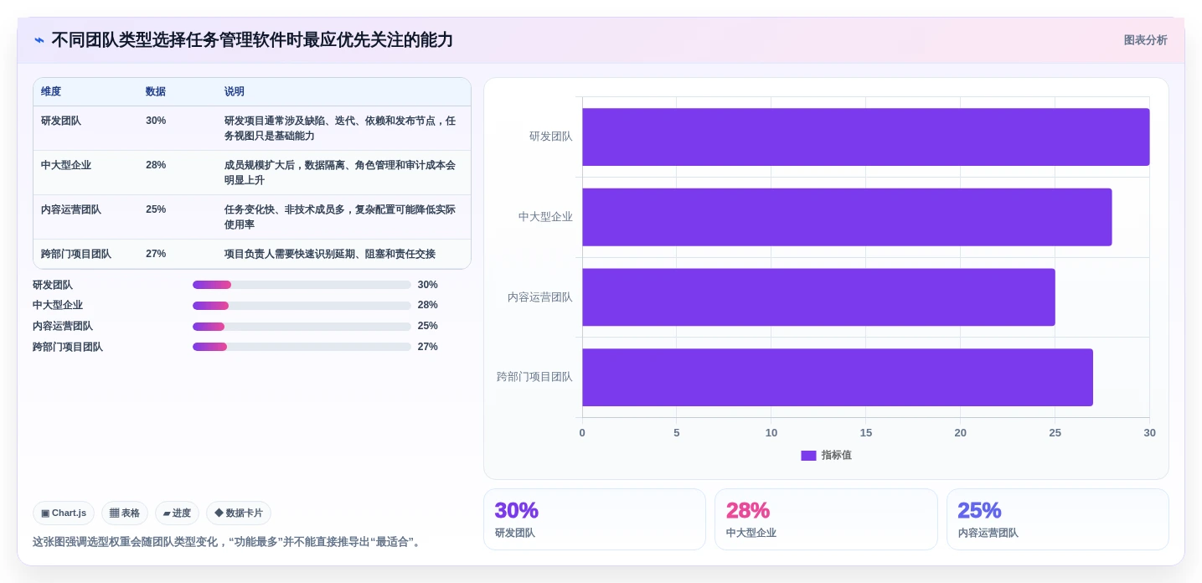Click the 内容运营团队 y-axis label in chart

click(x=540, y=297)
